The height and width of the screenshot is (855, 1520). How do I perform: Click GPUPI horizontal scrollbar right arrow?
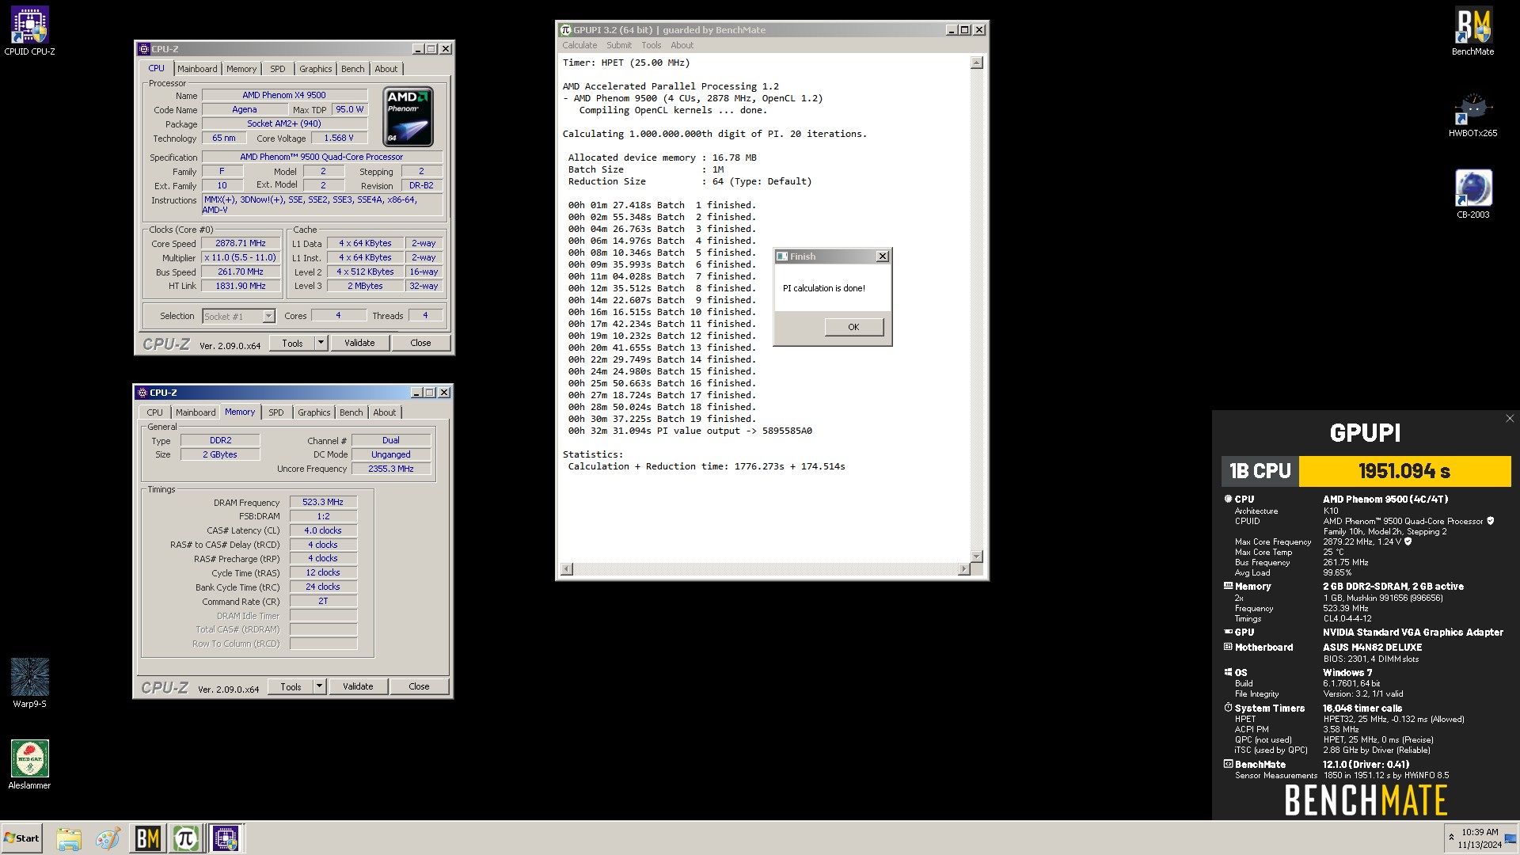pyautogui.click(x=963, y=569)
